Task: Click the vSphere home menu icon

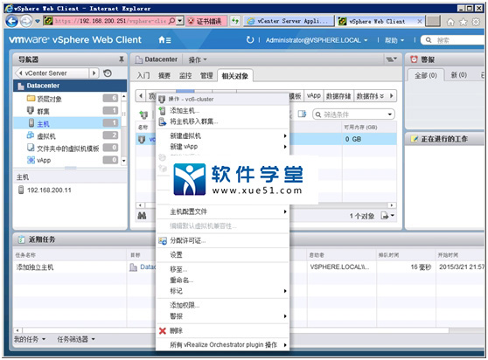Action: [x=164, y=40]
